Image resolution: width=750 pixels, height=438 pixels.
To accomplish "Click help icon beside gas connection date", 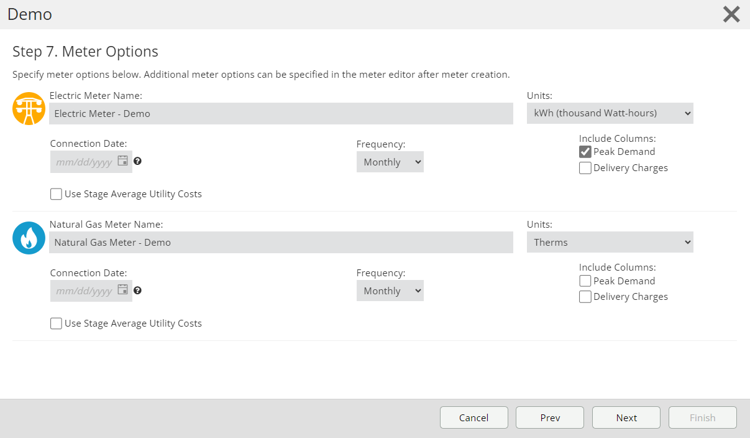I will click(x=137, y=290).
